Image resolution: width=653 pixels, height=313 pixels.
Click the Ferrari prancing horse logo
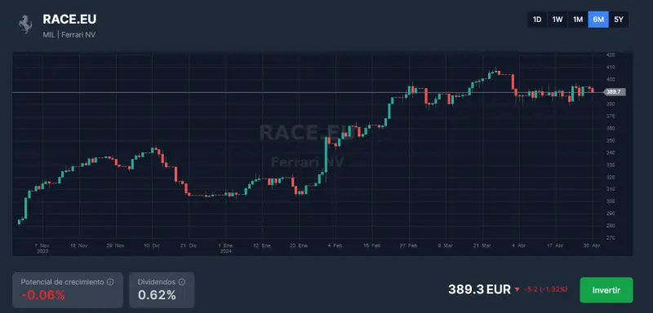pyautogui.click(x=25, y=24)
